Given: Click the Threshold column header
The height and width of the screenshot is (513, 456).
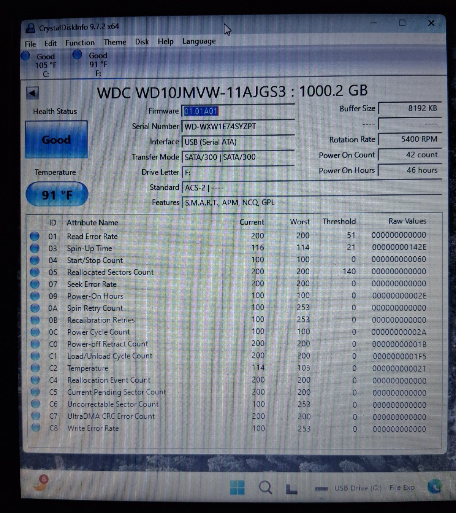Looking at the screenshot, I should tap(339, 221).
